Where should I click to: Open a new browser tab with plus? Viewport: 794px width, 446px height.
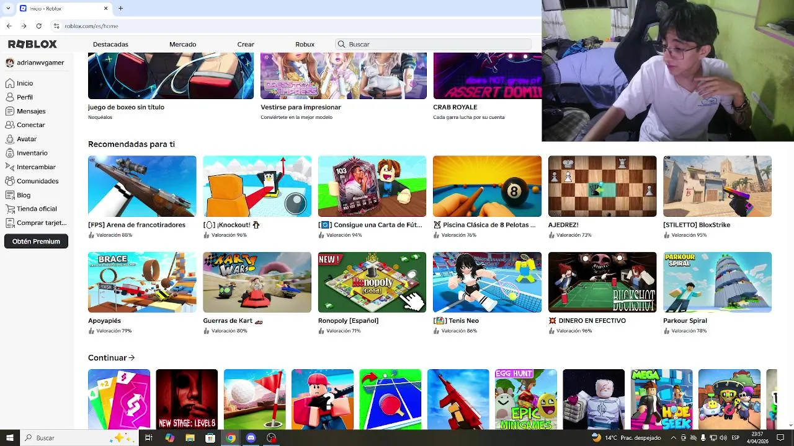click(x=120, y=8)
